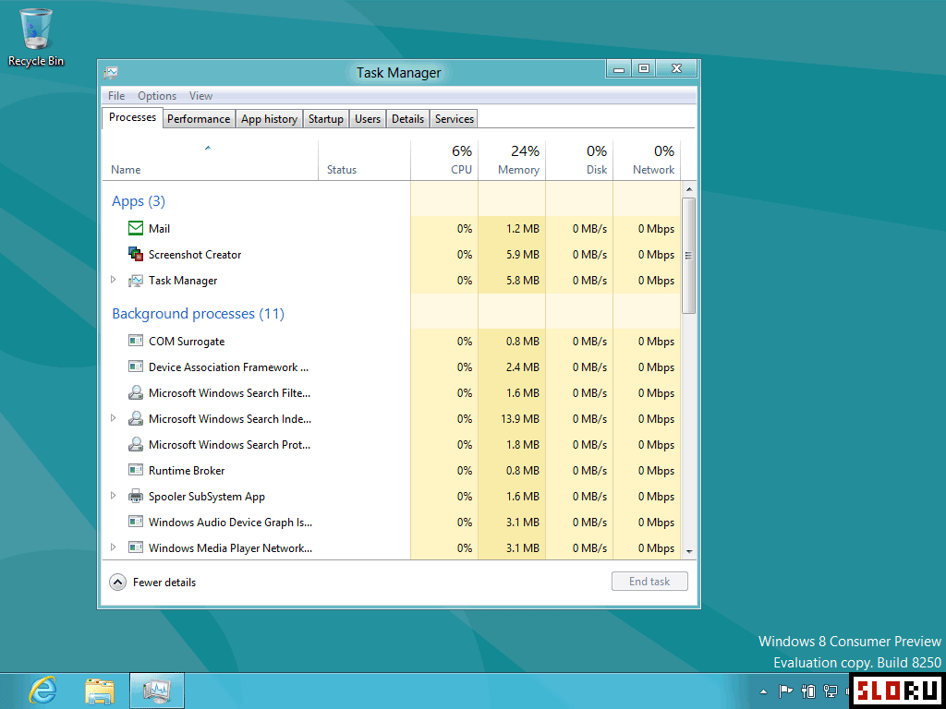Screen dimensions: 946x709
Task: Switch to the Performance tab
Action: (x=199, y=119)
